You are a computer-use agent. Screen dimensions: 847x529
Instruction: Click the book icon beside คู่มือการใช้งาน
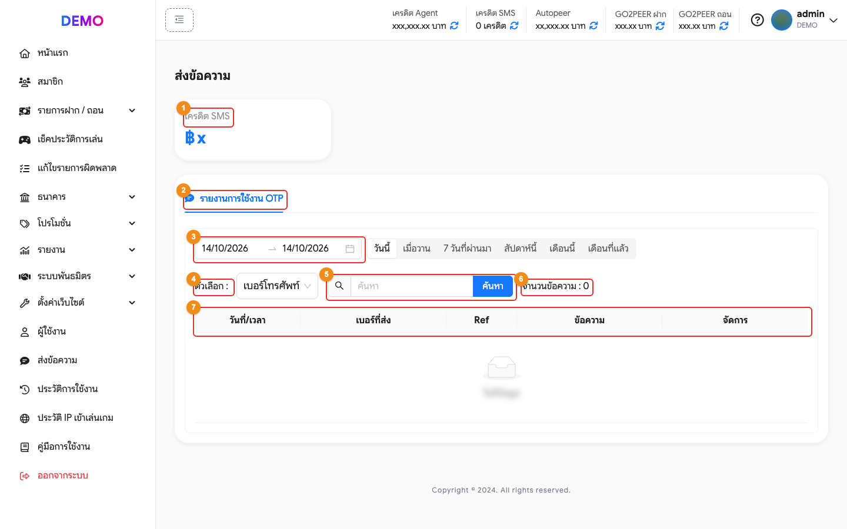click(25, 447)
